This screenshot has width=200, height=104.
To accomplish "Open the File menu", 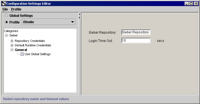I will [x=5, y=9].
